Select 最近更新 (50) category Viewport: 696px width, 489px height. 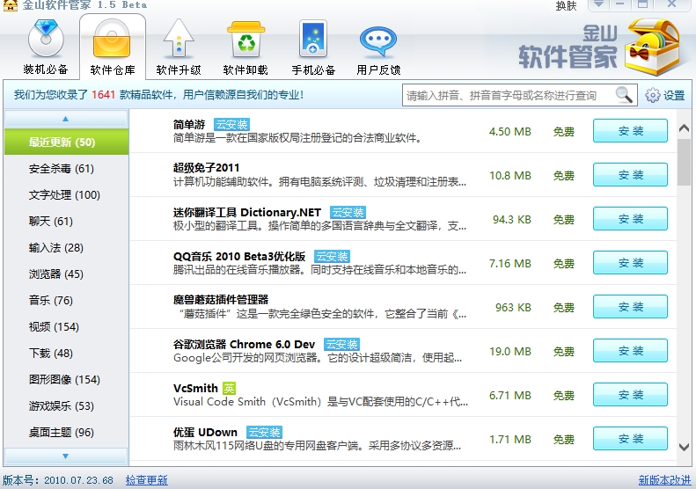coord(66,142)
